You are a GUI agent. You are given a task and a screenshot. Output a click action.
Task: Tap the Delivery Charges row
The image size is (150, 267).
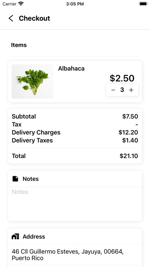(75, 132)
